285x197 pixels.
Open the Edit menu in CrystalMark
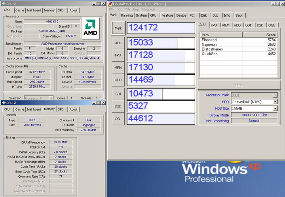[x=119, y=9]
